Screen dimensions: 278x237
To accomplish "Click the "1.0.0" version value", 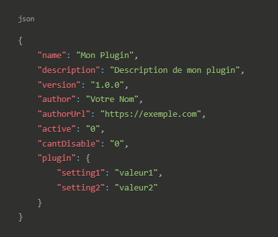I will [107, 85].
